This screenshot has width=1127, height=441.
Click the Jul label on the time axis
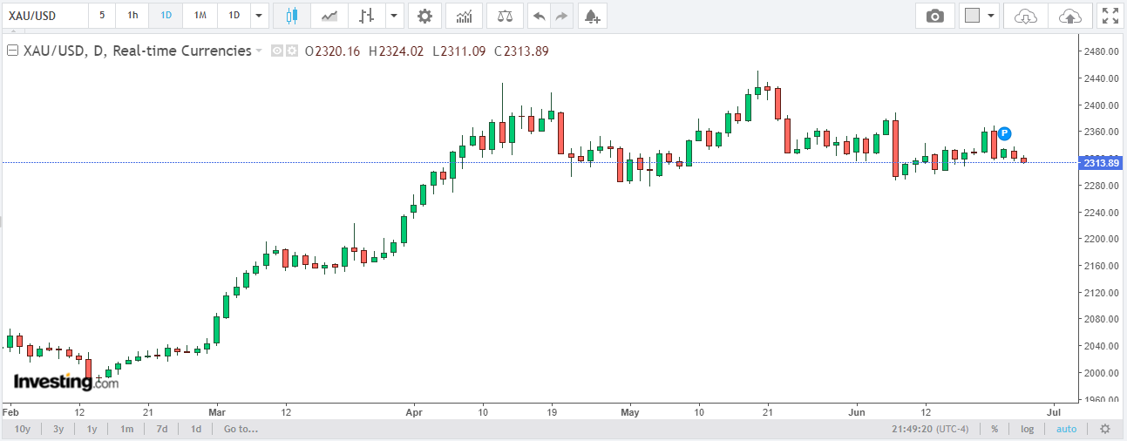(1053, 410)
